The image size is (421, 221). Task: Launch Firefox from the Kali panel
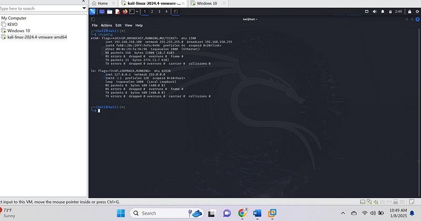[x=125, y=12]
